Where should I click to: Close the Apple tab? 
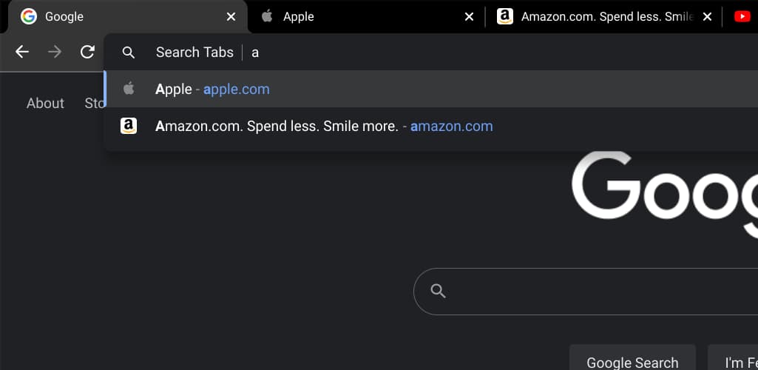[x=469, y=16]
